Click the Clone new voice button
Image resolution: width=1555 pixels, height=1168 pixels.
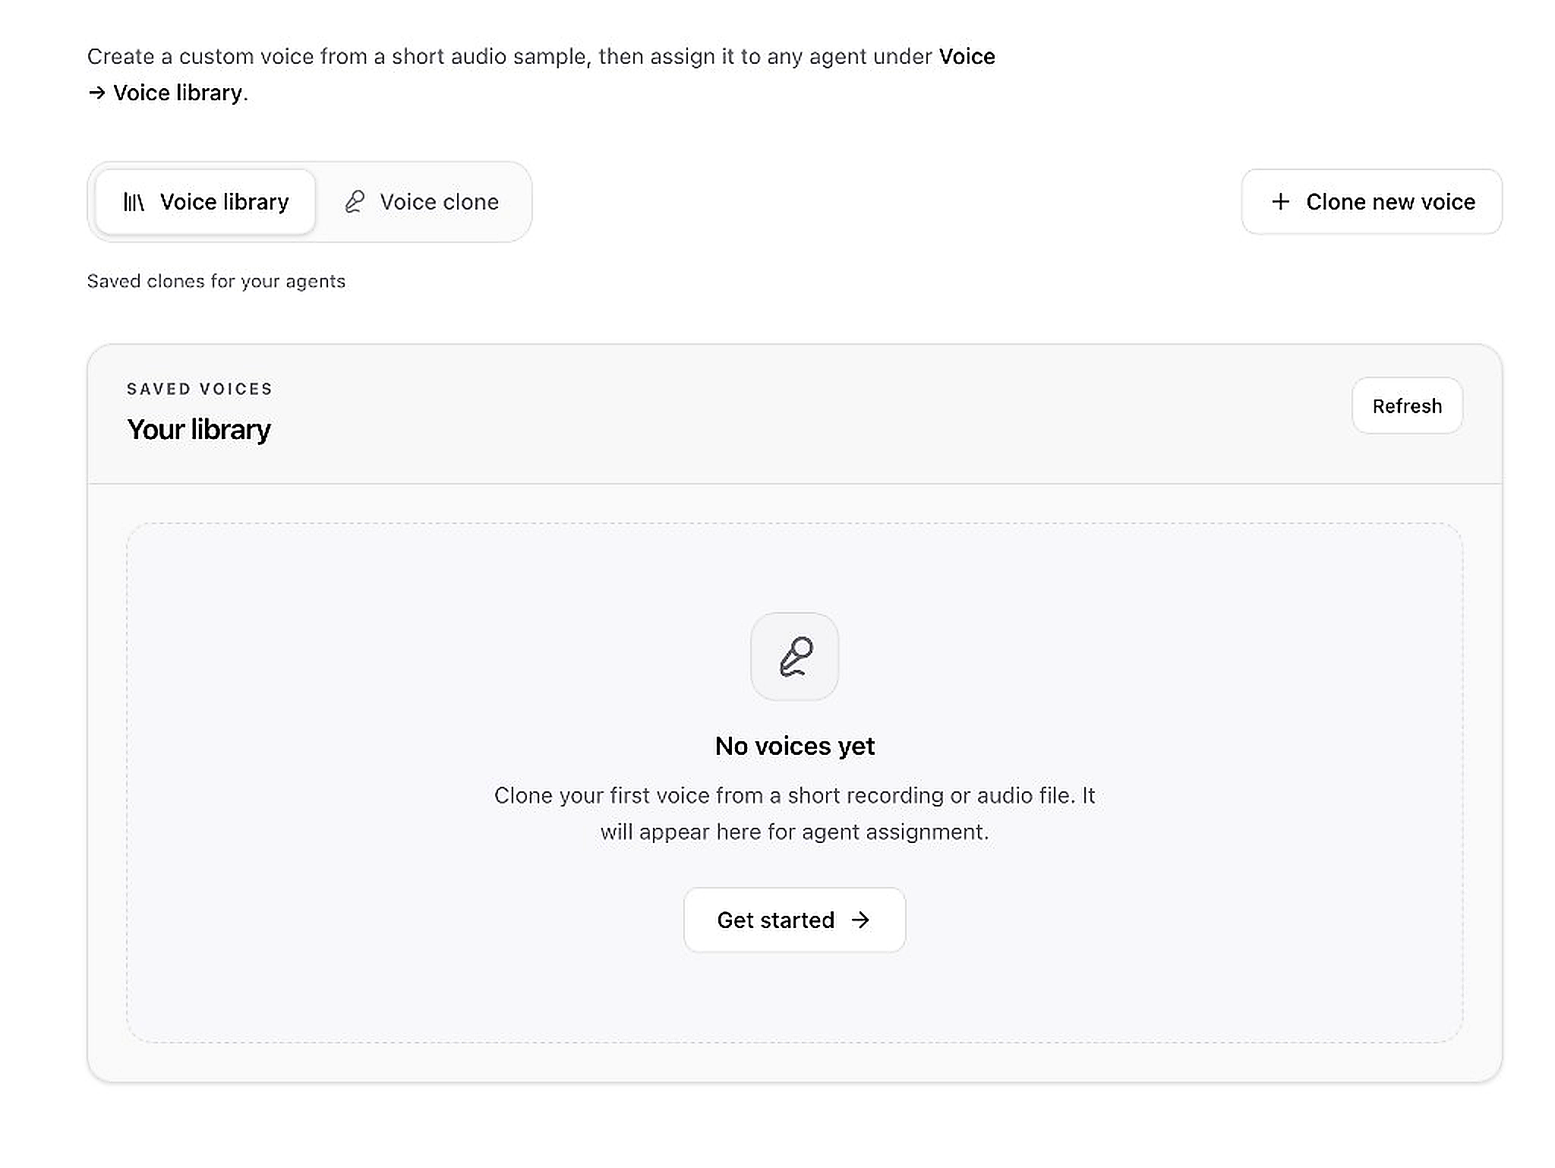1371,202
